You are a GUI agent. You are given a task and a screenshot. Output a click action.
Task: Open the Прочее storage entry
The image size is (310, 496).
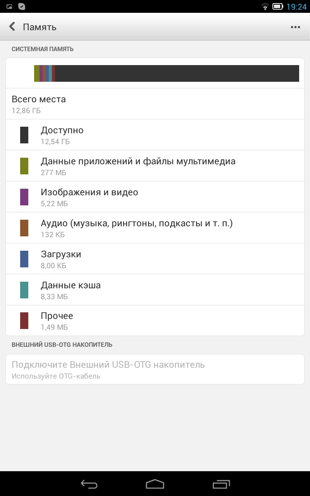click(155, 321)
